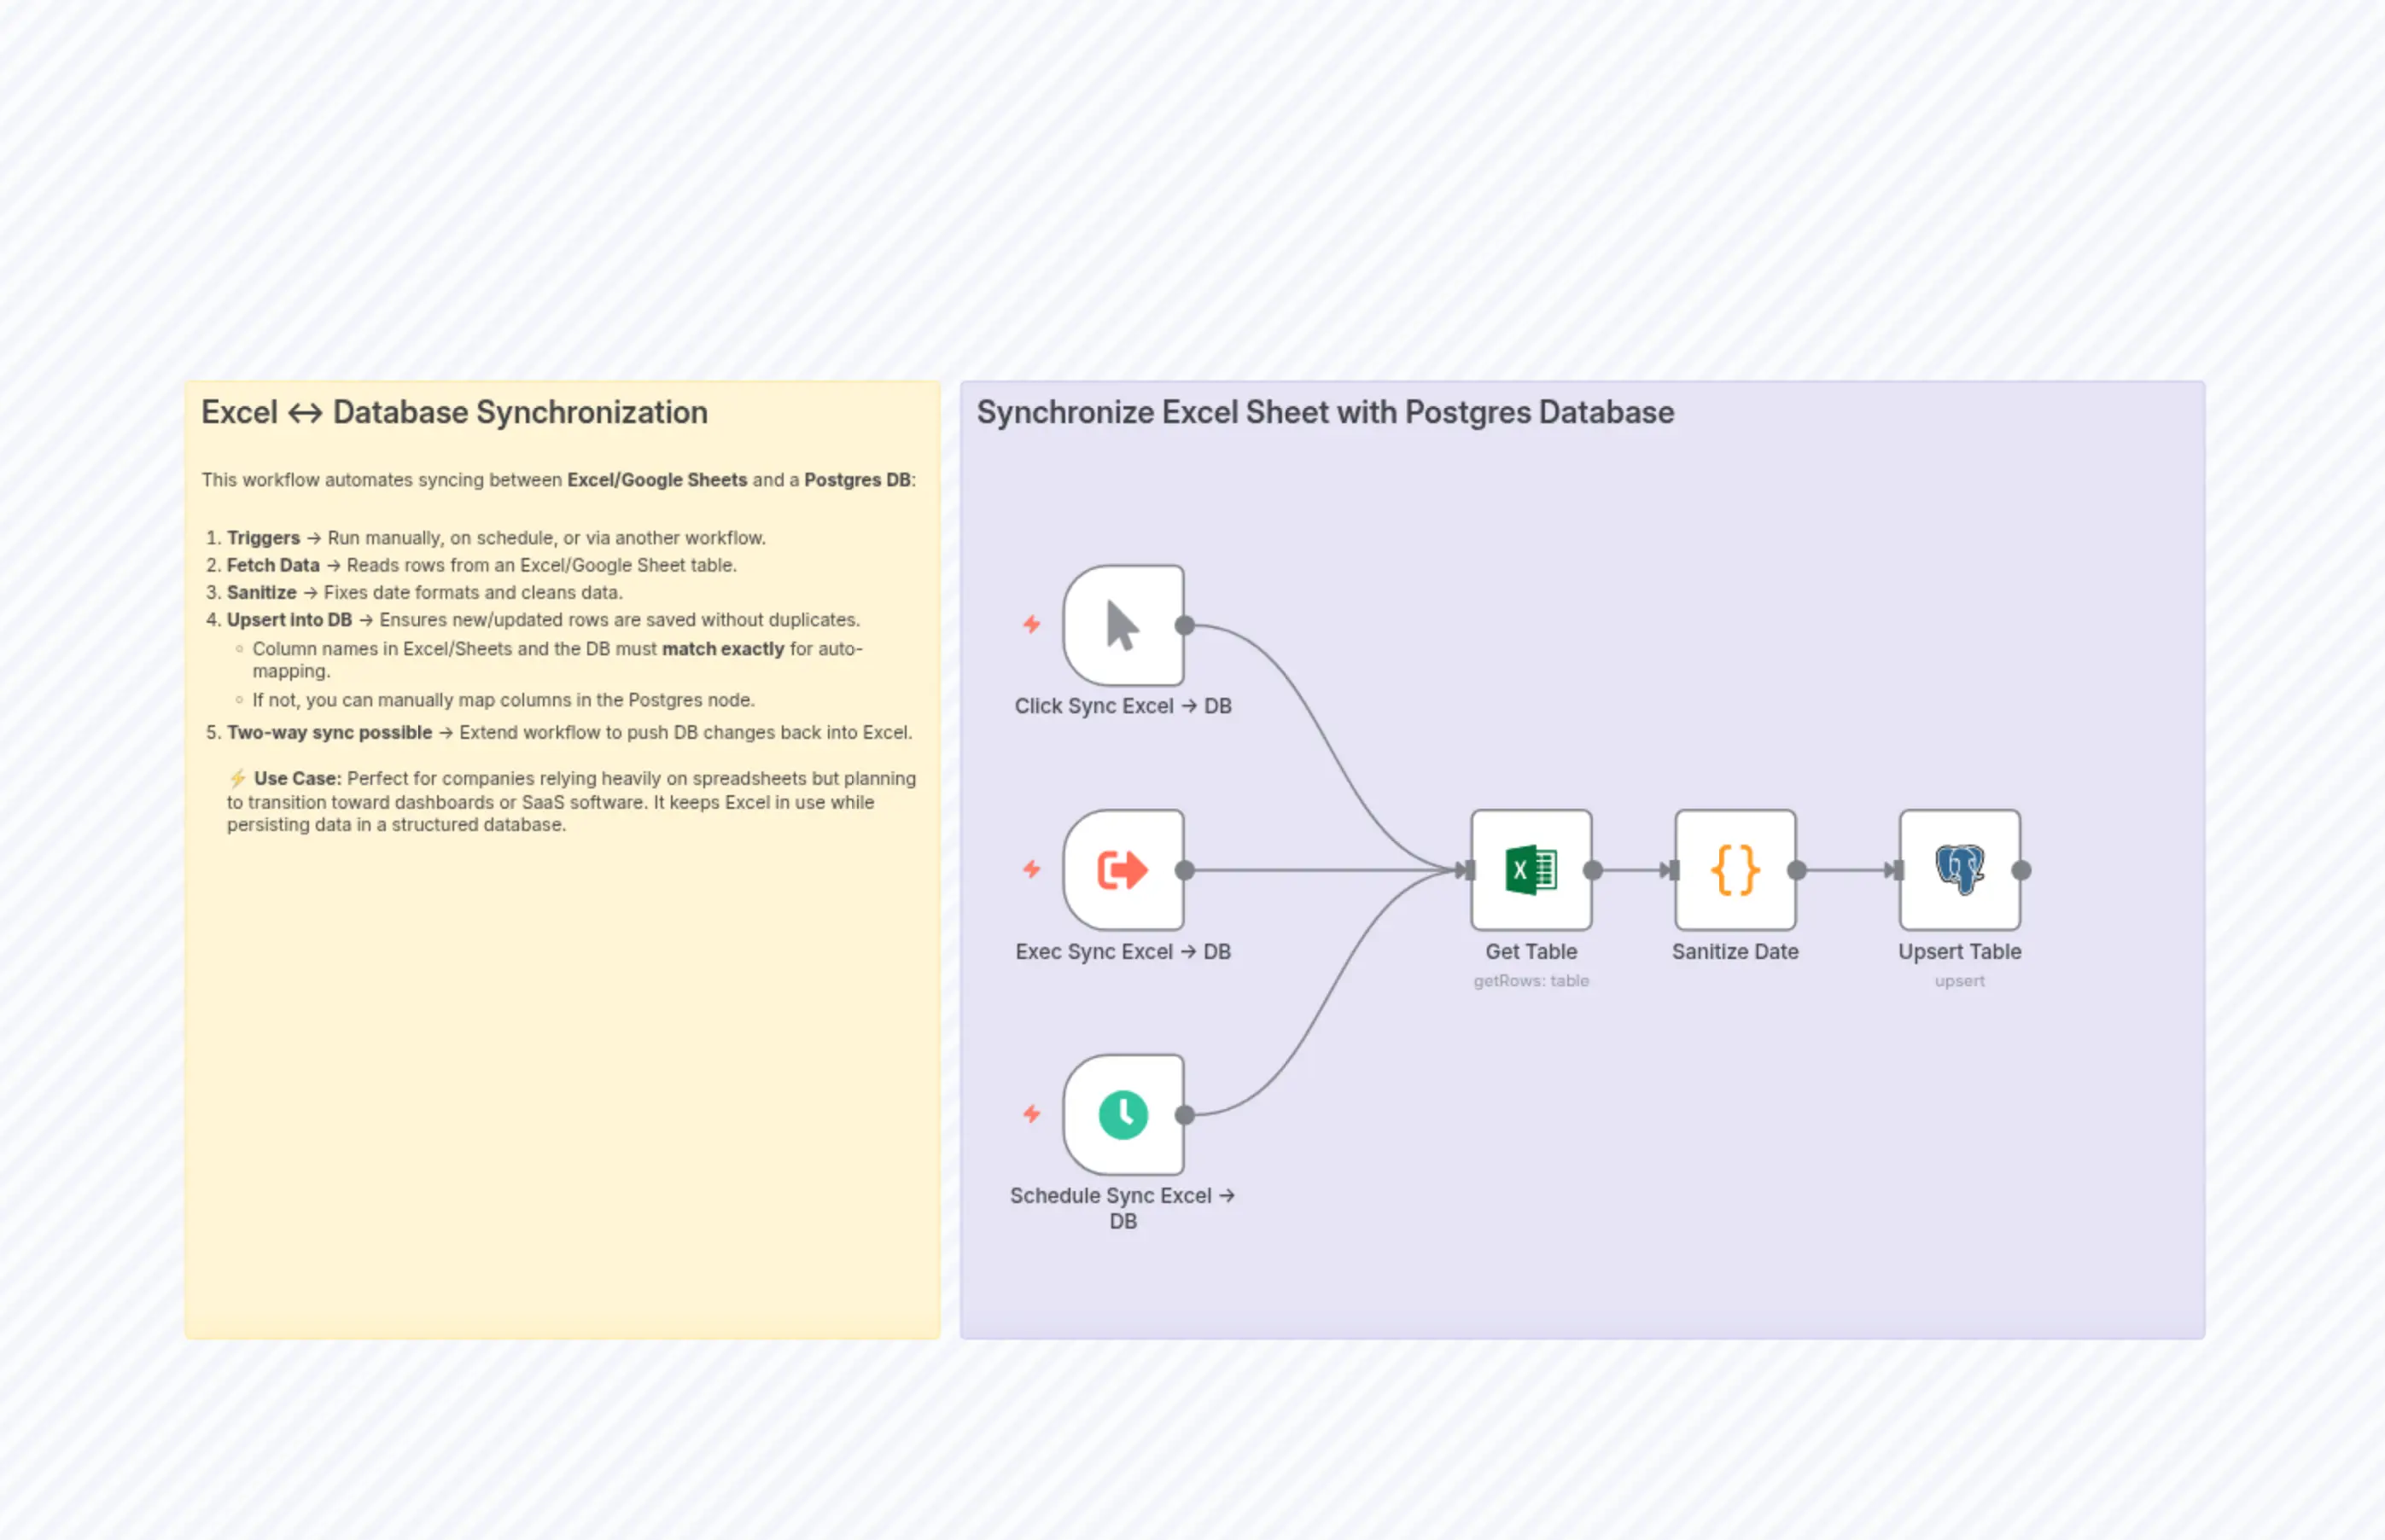
Task: Click the red execute-workflow icon on Exec Sync node
Action: pos(1123,870)
